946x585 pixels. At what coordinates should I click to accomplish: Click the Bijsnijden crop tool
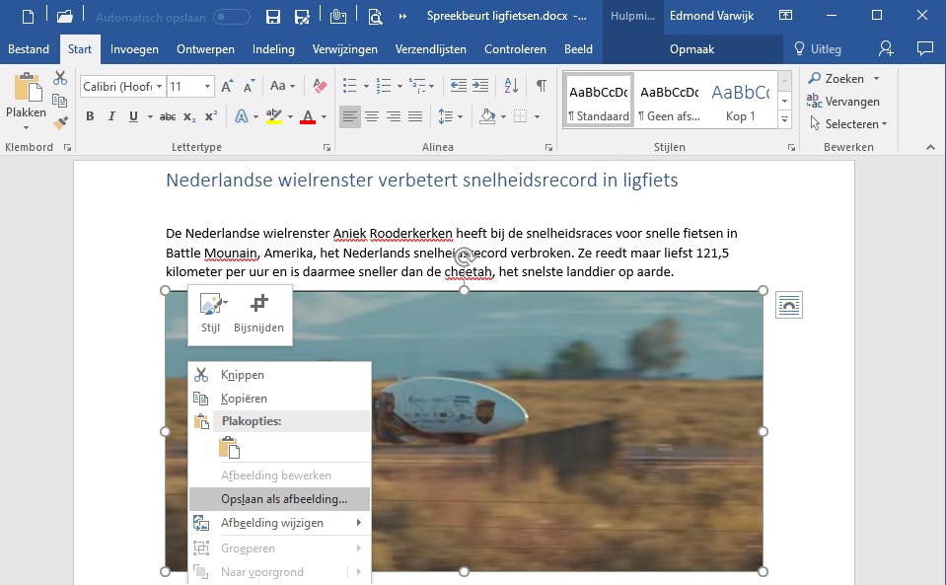click(258, 314)
